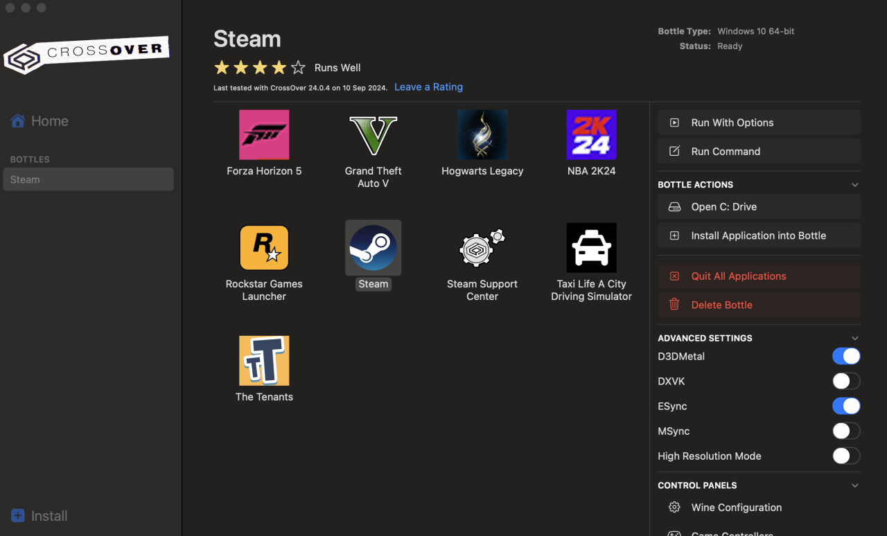Image resolution: width=887 pixels, height=536 pixels.
Task: Click the Quit All Applications button
Action: [759, 276]
